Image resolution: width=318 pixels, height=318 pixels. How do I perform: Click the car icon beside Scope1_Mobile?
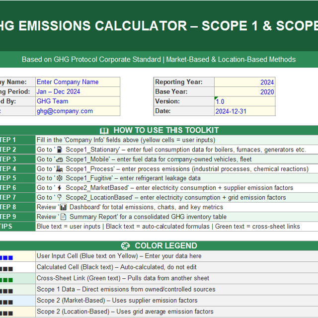60,159
